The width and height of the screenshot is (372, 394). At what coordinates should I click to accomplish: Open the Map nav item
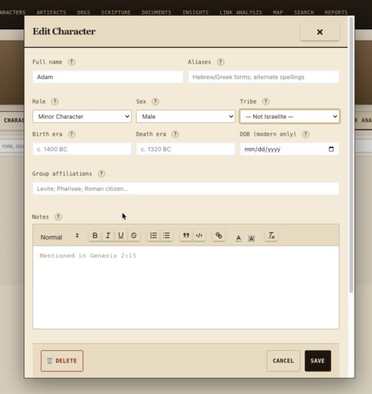pos(278,13)
